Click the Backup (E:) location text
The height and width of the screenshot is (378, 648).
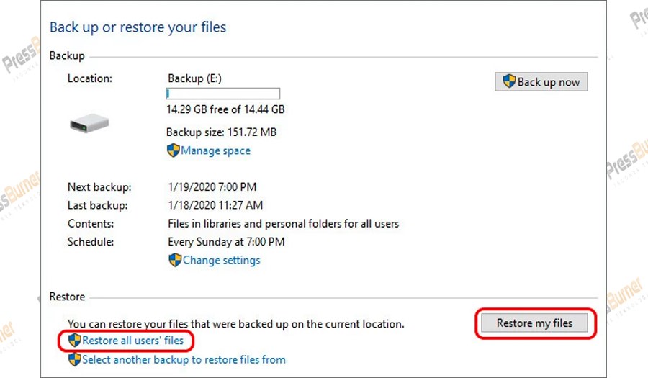(195, 78)
